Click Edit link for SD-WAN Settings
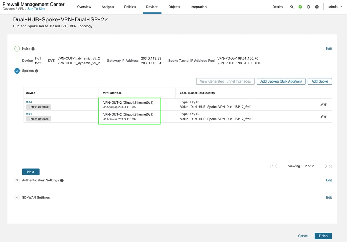This screenshot has width=347, height=242. pos(329,197)
